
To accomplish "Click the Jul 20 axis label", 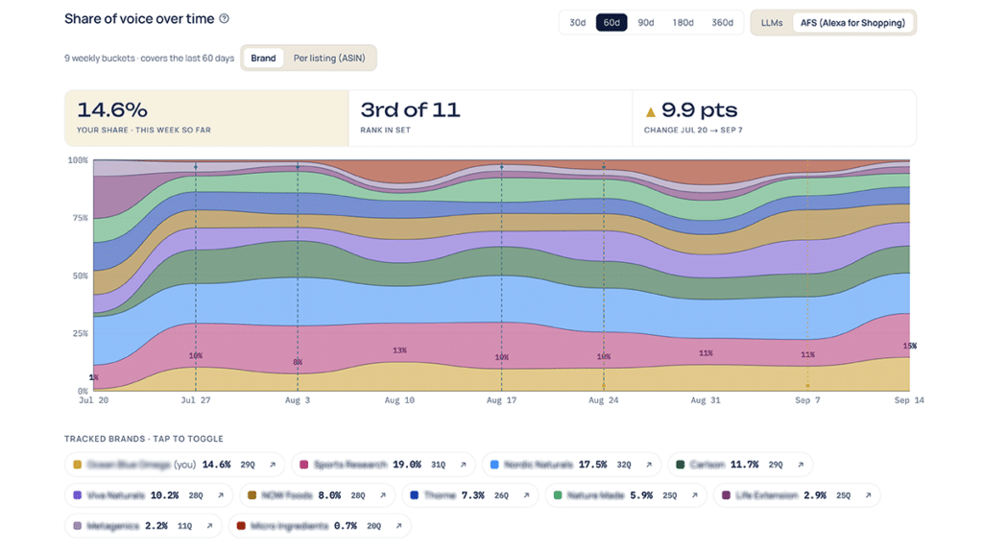I will [93, 400].
